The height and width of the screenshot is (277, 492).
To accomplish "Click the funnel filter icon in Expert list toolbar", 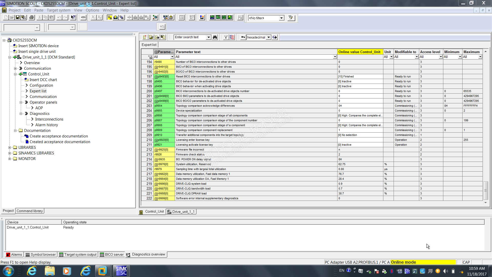I will (226, 37).
